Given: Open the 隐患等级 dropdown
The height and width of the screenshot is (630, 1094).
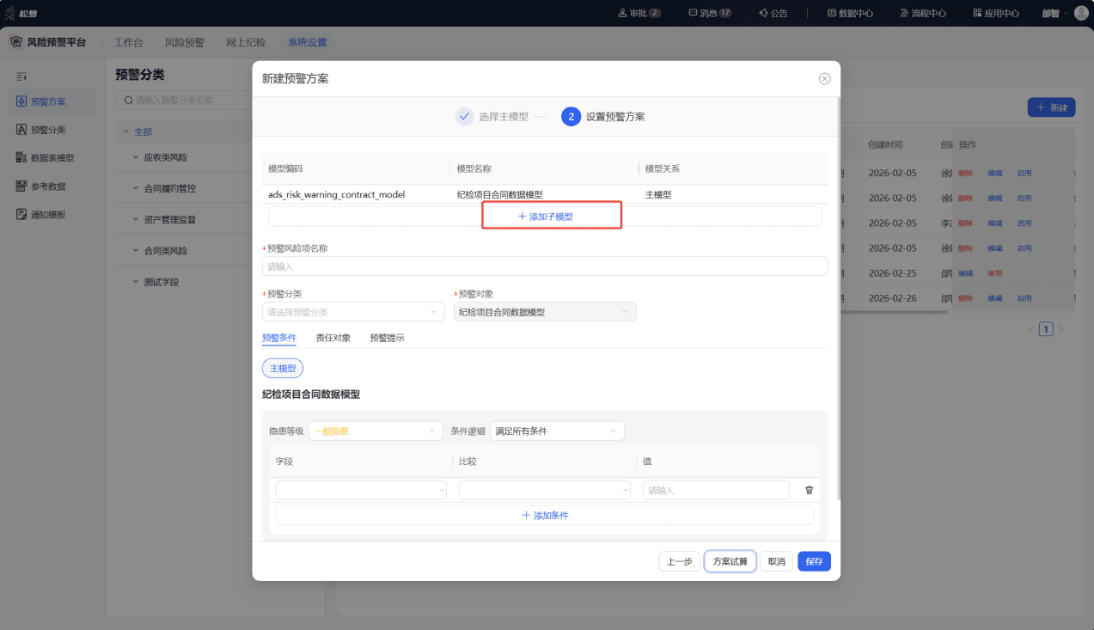Looking at the screenshot, I should tap(376, 431).
